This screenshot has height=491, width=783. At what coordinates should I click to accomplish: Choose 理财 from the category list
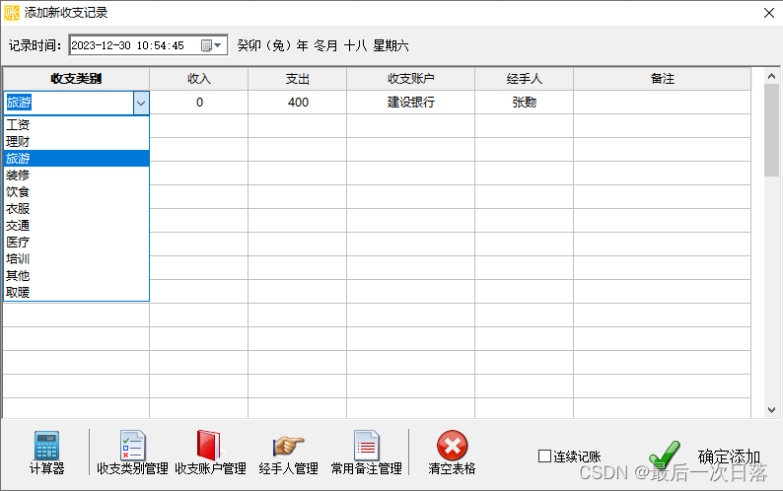(x=76, y=142)
